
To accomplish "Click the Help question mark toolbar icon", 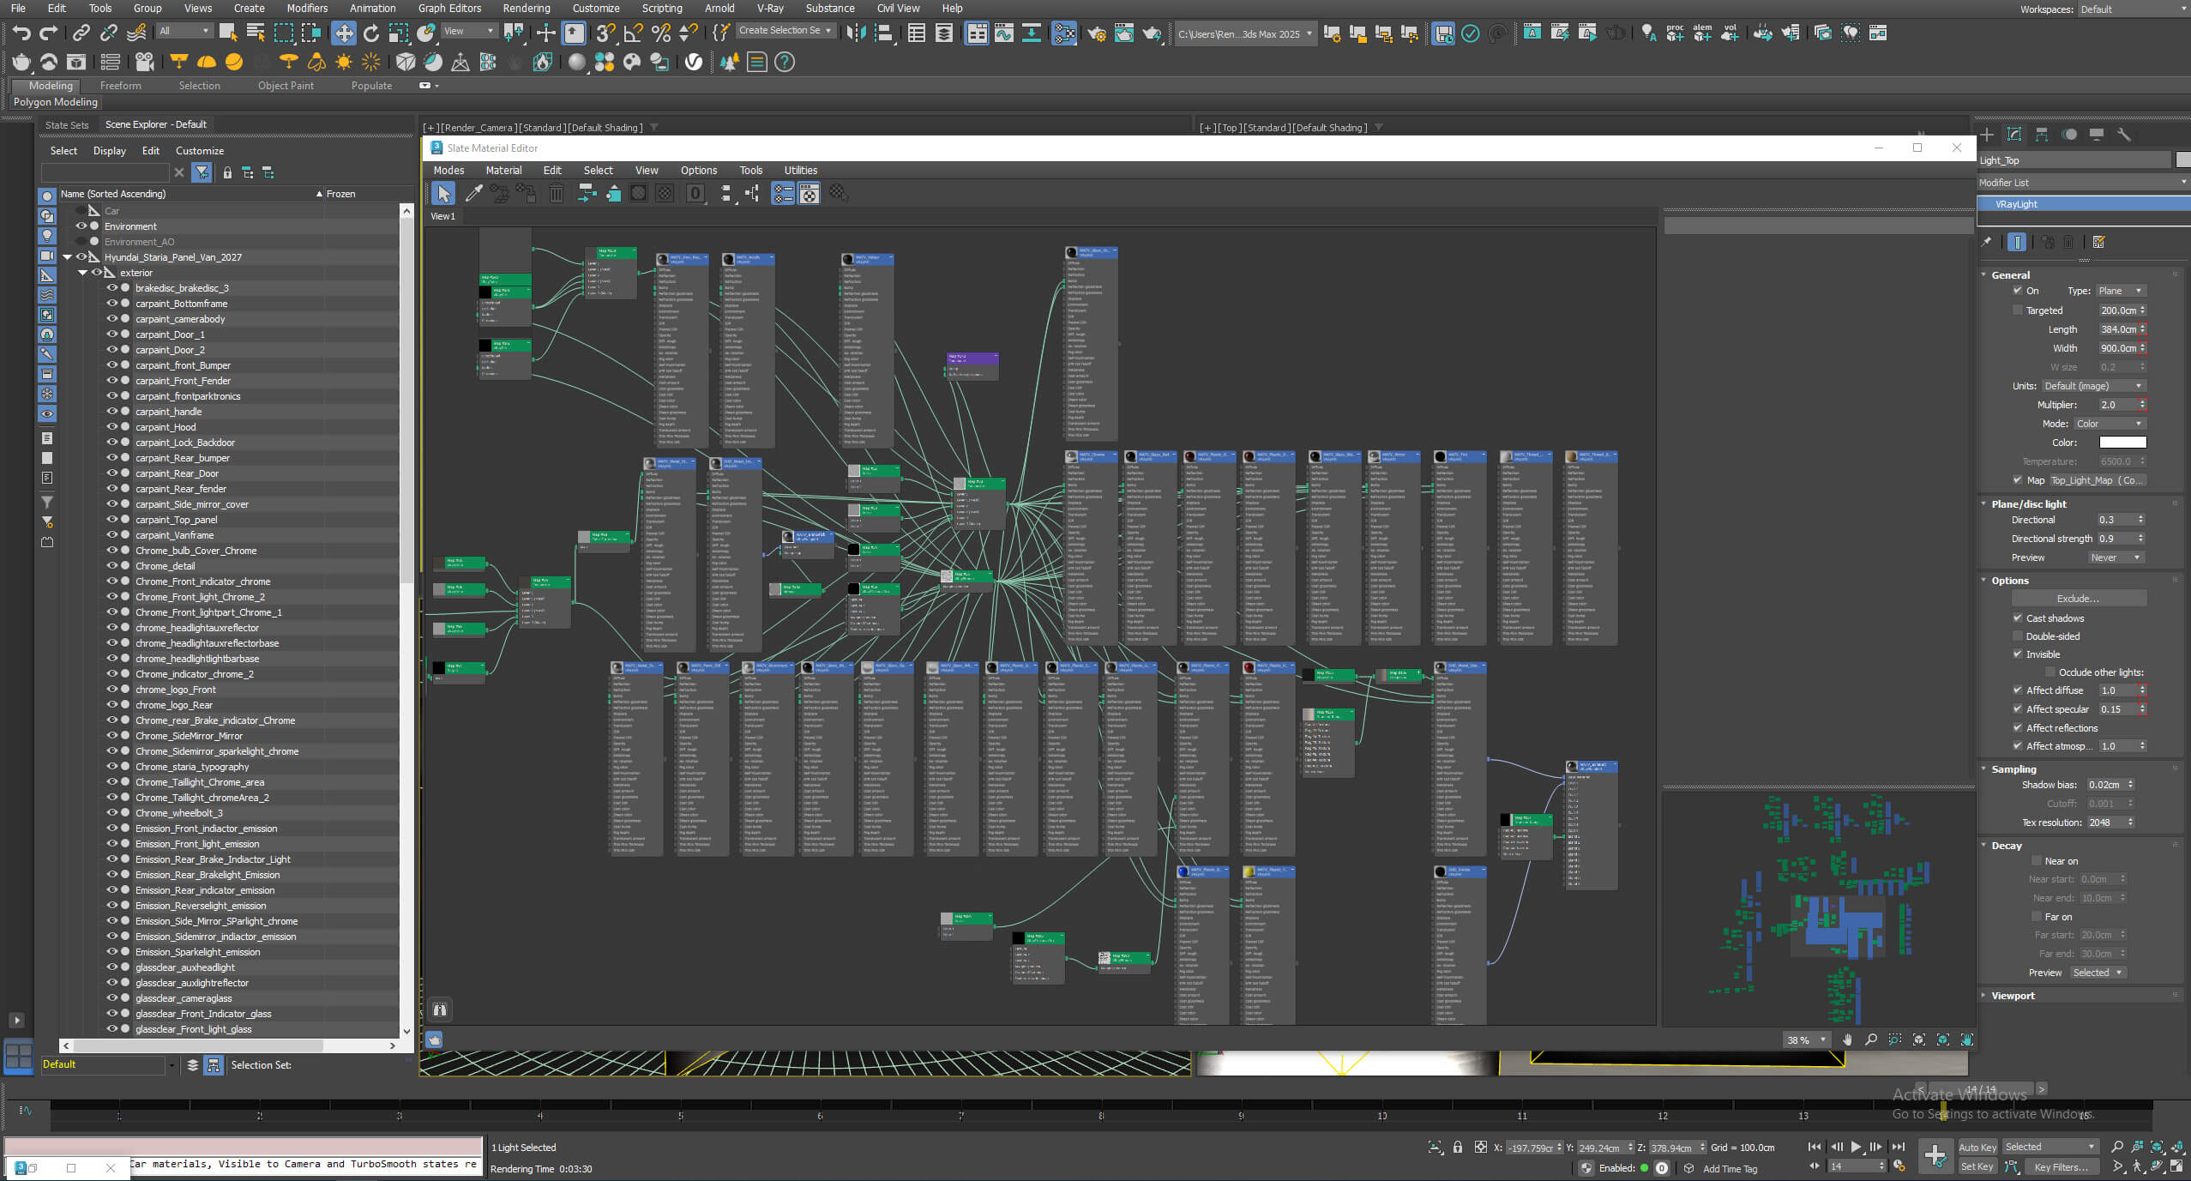I will point(784,62).
